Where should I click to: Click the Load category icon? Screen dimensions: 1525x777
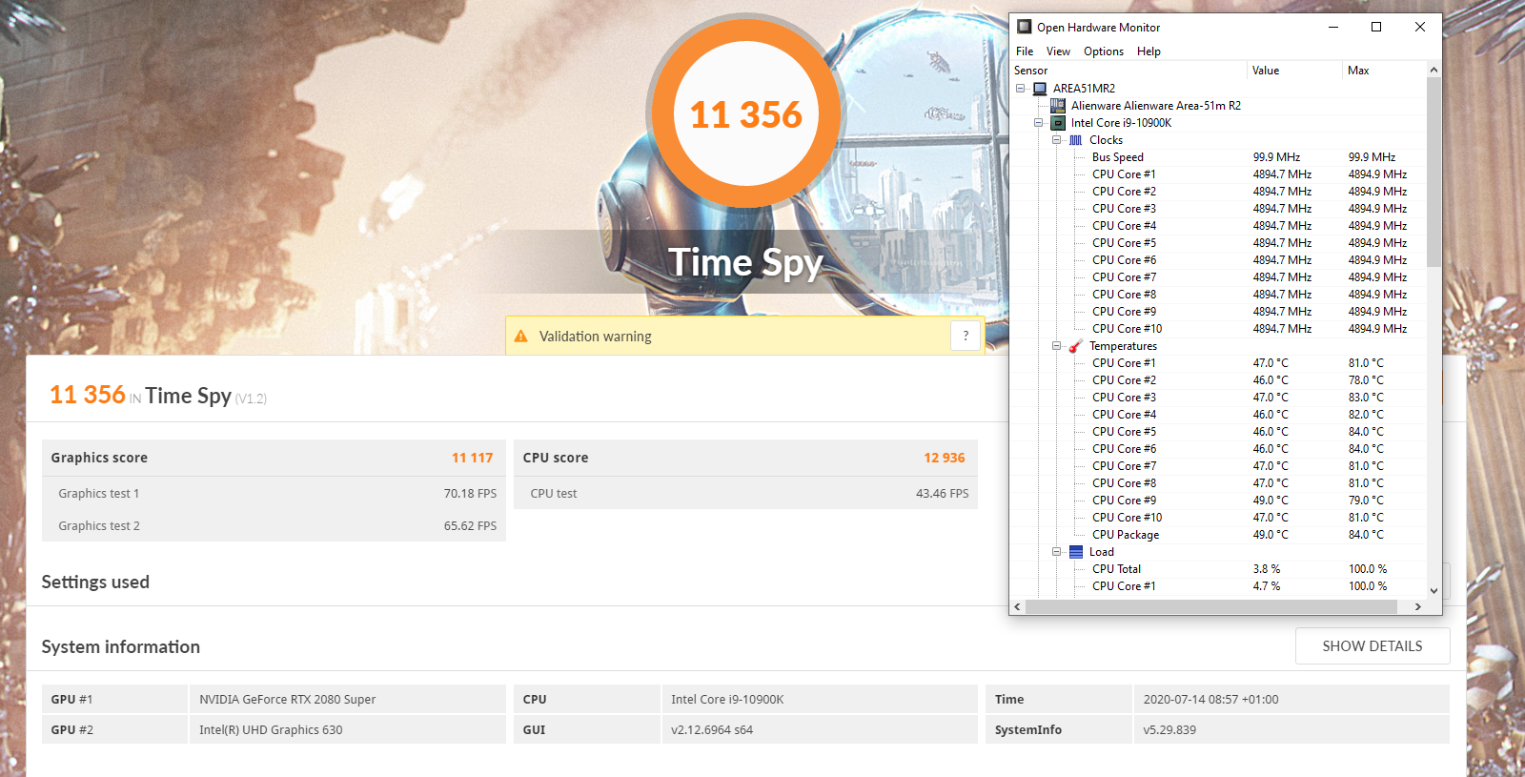(x=1075, y=552)
